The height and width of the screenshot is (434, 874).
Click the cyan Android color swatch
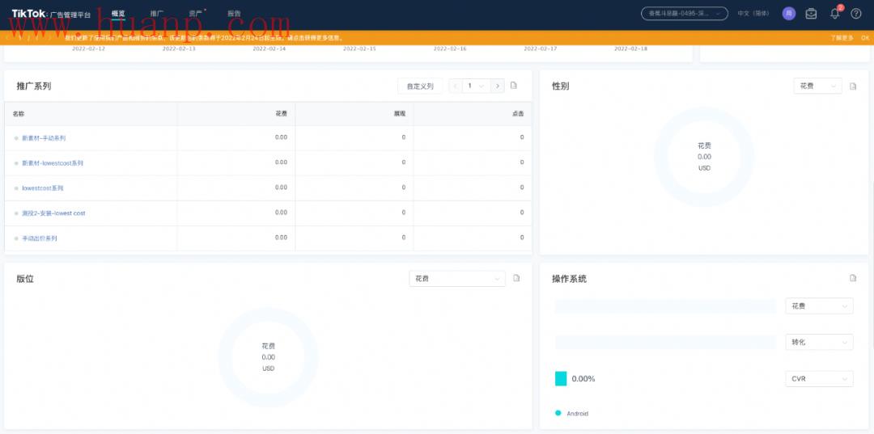561,379
